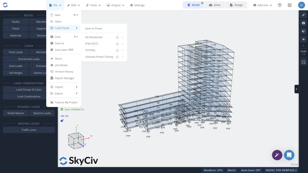
Task: Choose Save from the File menu
Action: point(64,37)
